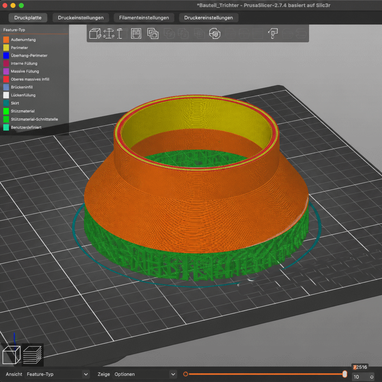Switch to 3D editor view cube icon
This screenshot has width=382, height=382.
coord(11,355)
